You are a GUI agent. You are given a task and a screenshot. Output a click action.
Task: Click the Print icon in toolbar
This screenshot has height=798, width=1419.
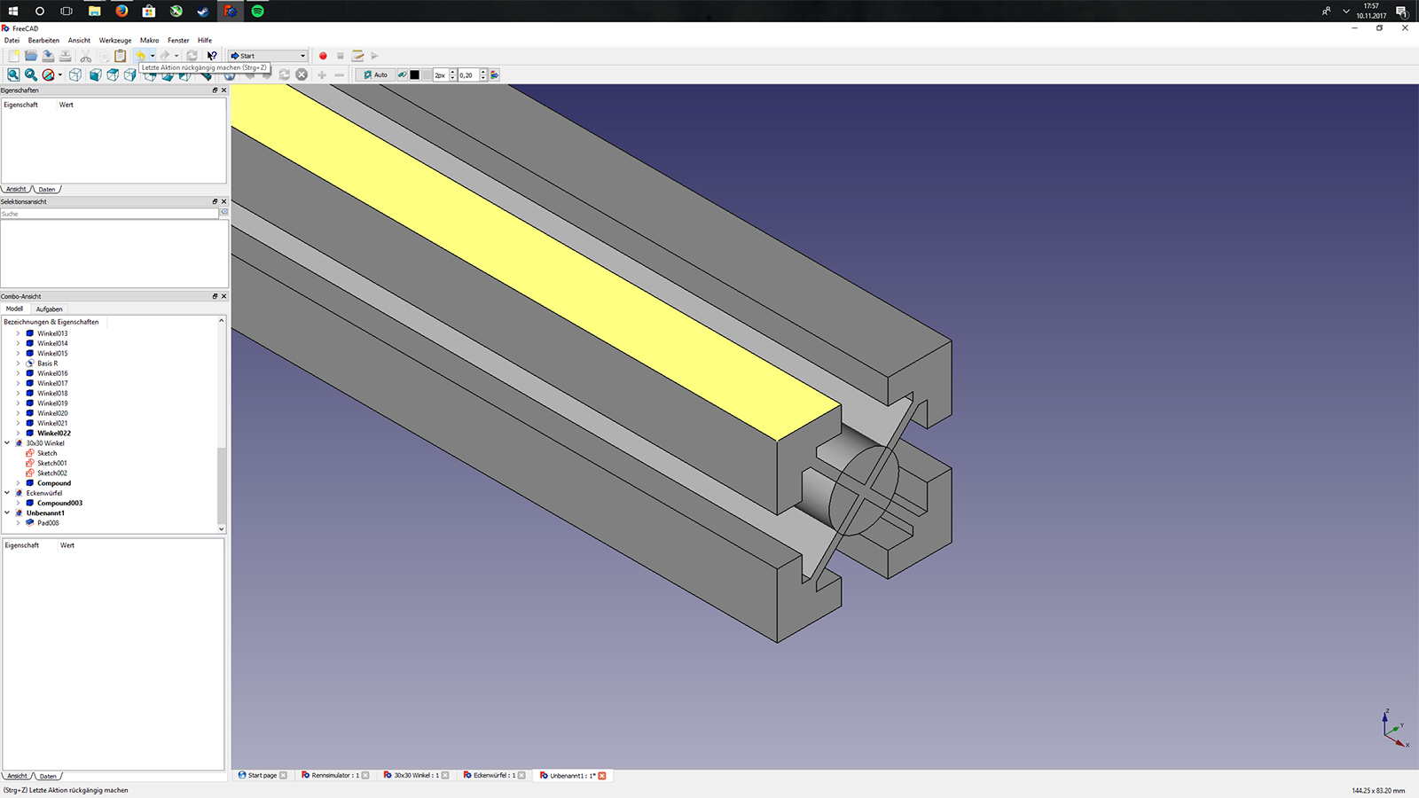pyautogui.click(x=66, y=56)
